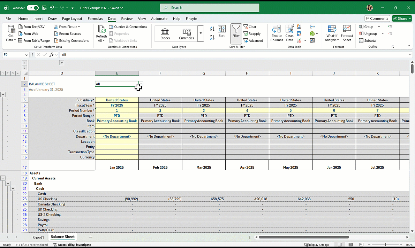
Task: Click Advanced filter button
Action: point(253,40)
